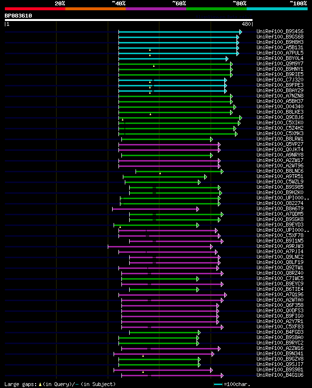
Task: Select the BP083610 query name label
Action: [x=19, y=16]
